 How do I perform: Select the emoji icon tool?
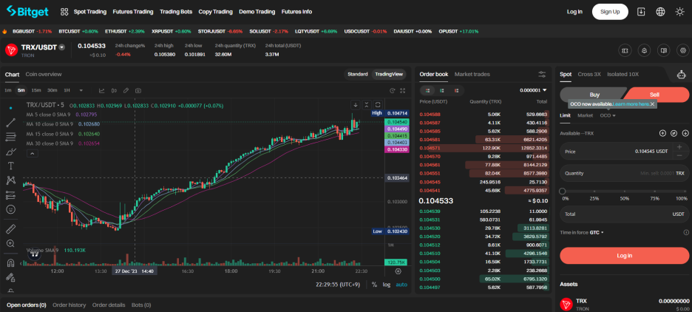pos(10,209)
